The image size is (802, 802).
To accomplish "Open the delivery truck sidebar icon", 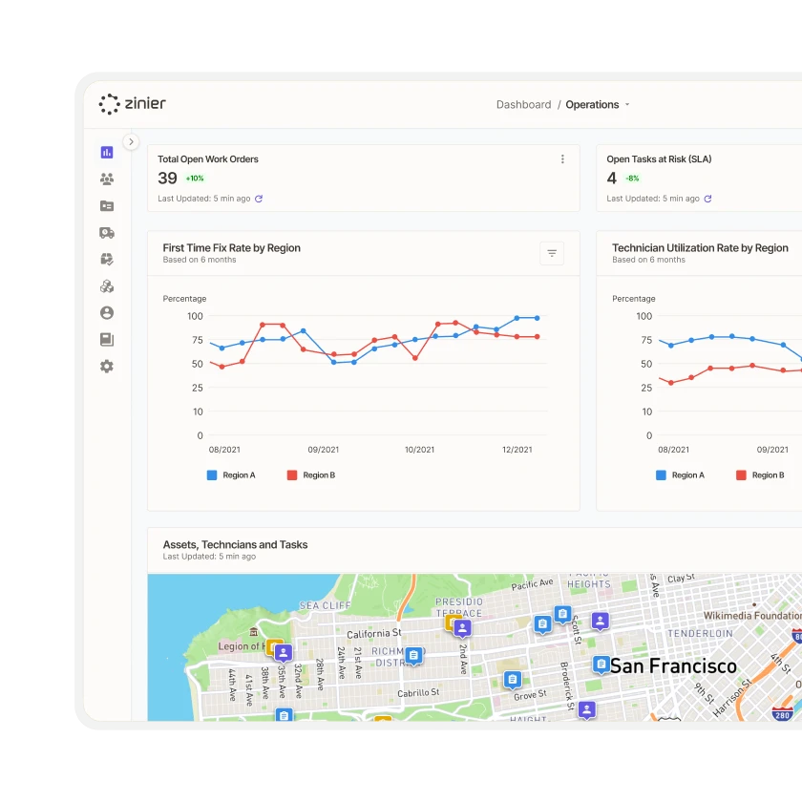I will (x=106, y=233).
